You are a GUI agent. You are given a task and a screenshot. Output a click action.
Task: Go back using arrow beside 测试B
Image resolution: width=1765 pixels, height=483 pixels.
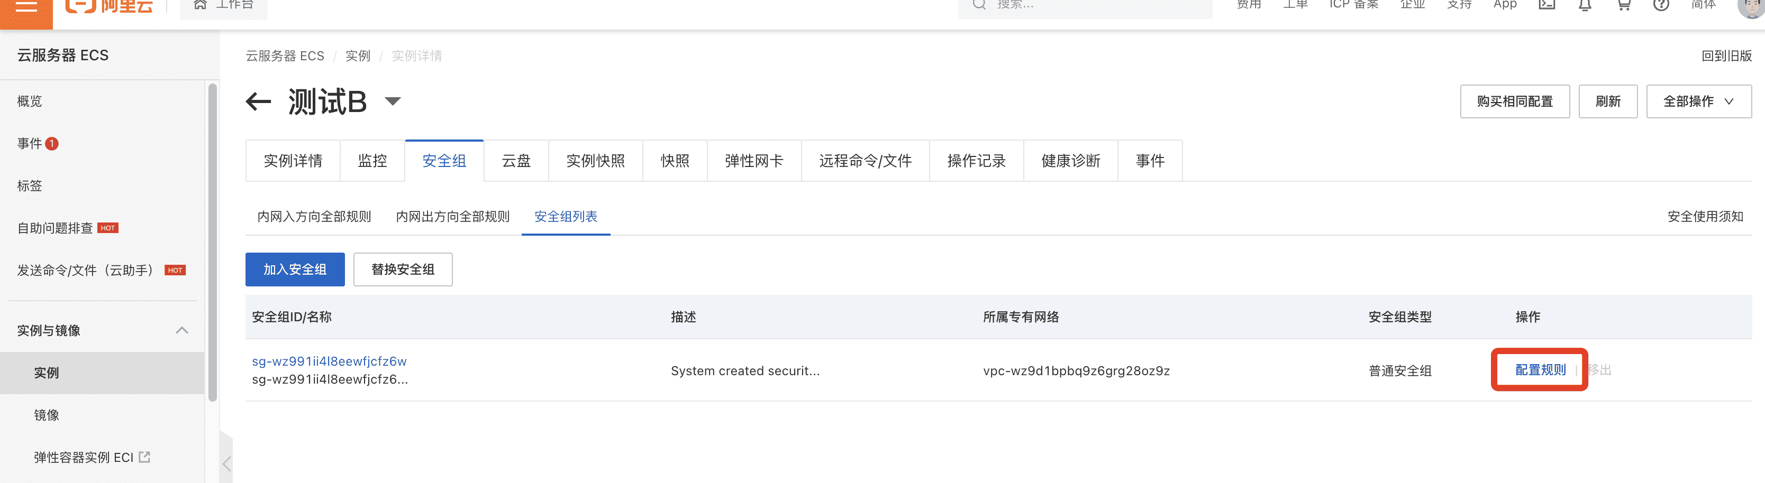tap(258, 102)
